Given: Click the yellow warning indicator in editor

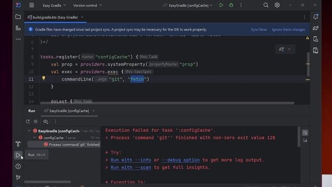Looking at the screenshot, I should click(x=308, y=38).
